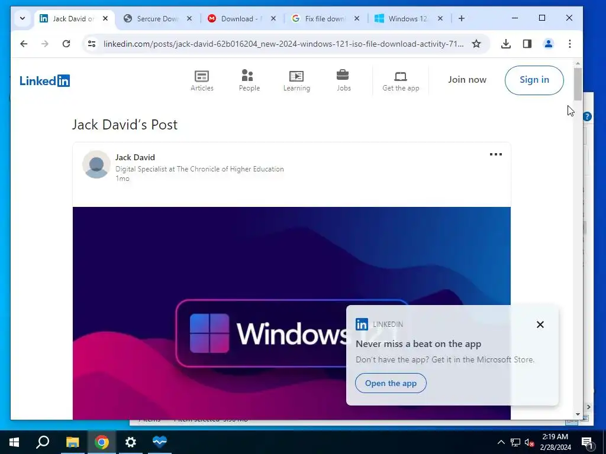The width and height of the screenshot is (606, 454).
Task: Open File Explorer from taskbar
Action: pos(72,442)
